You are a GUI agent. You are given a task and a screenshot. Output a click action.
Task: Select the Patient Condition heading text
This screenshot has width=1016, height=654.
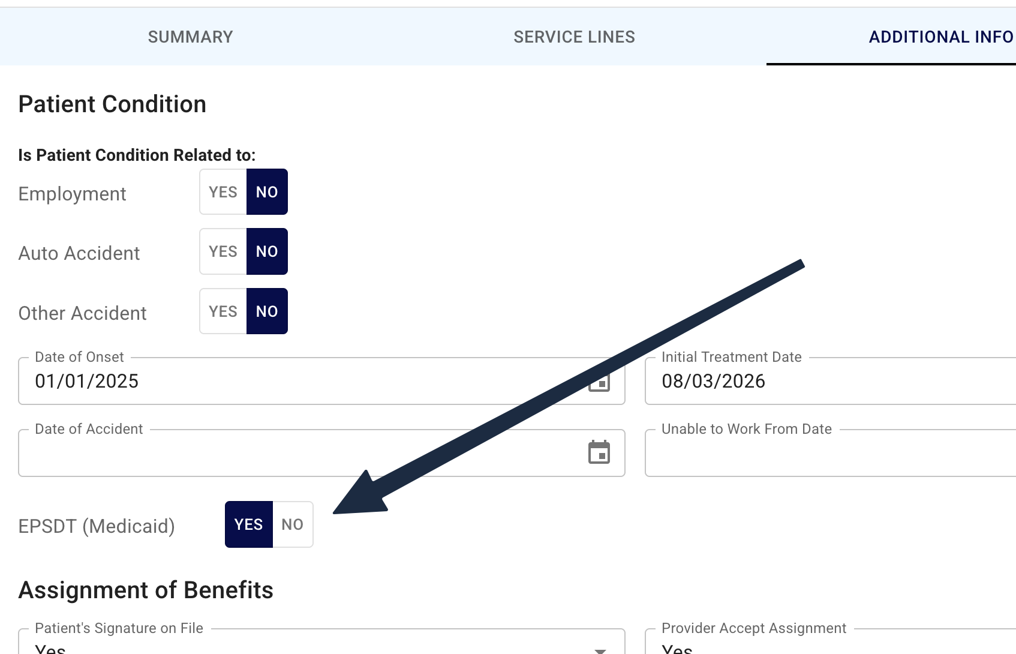(112, 104)
